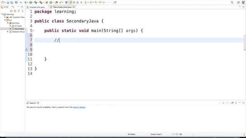
Task: Click the Smart Insert status bar entry
Action: 156,135
